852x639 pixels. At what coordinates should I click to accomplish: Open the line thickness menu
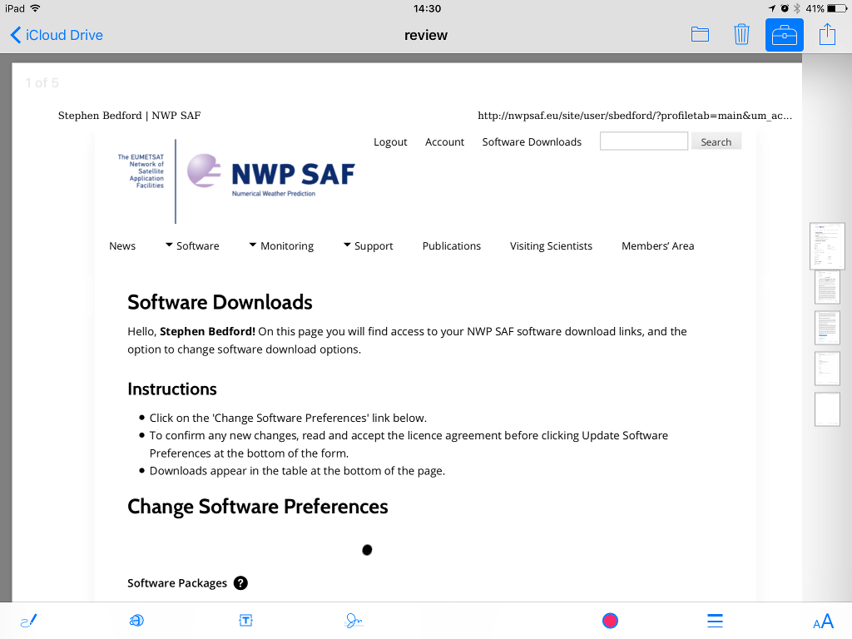715,621
